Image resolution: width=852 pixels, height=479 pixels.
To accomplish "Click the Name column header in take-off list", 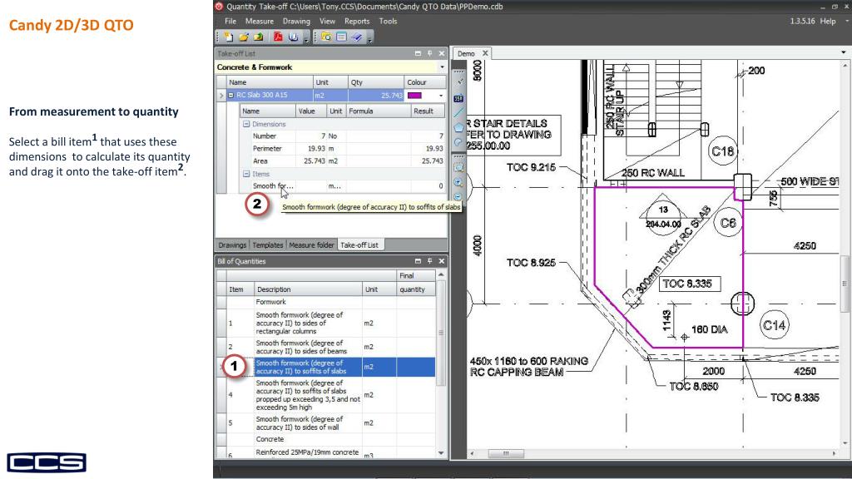I will click(x=270, y=82).
